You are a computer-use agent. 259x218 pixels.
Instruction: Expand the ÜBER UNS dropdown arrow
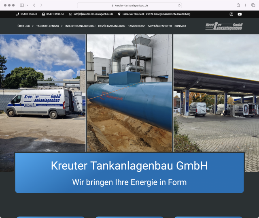(32, 26)
